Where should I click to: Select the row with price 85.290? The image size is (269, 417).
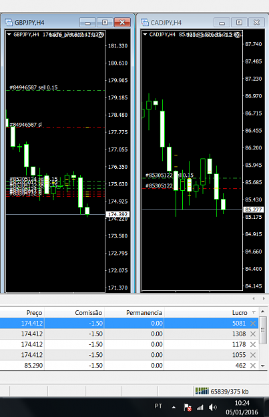(x=129, y=366)
